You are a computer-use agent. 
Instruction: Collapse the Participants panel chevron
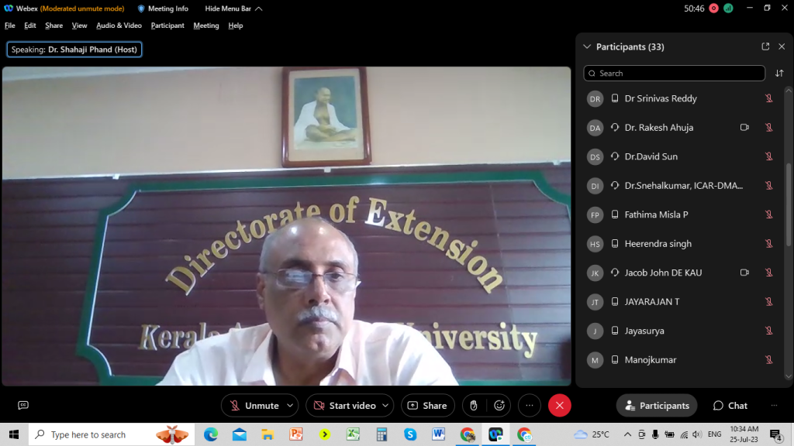pyautogui.click(x=587, y=46)
